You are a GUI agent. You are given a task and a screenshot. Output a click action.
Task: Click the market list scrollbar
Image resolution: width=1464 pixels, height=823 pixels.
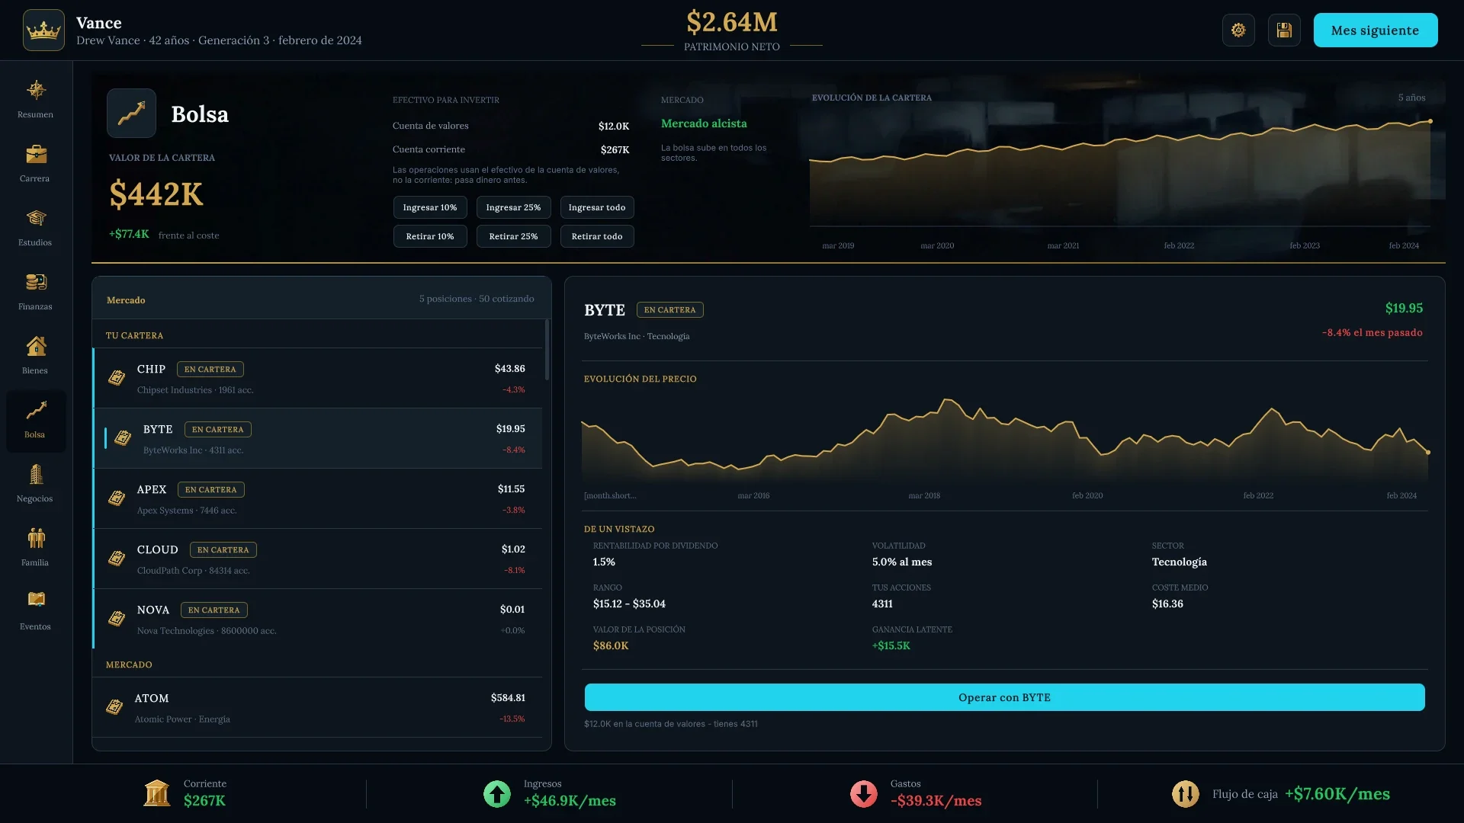pos(547,350)
